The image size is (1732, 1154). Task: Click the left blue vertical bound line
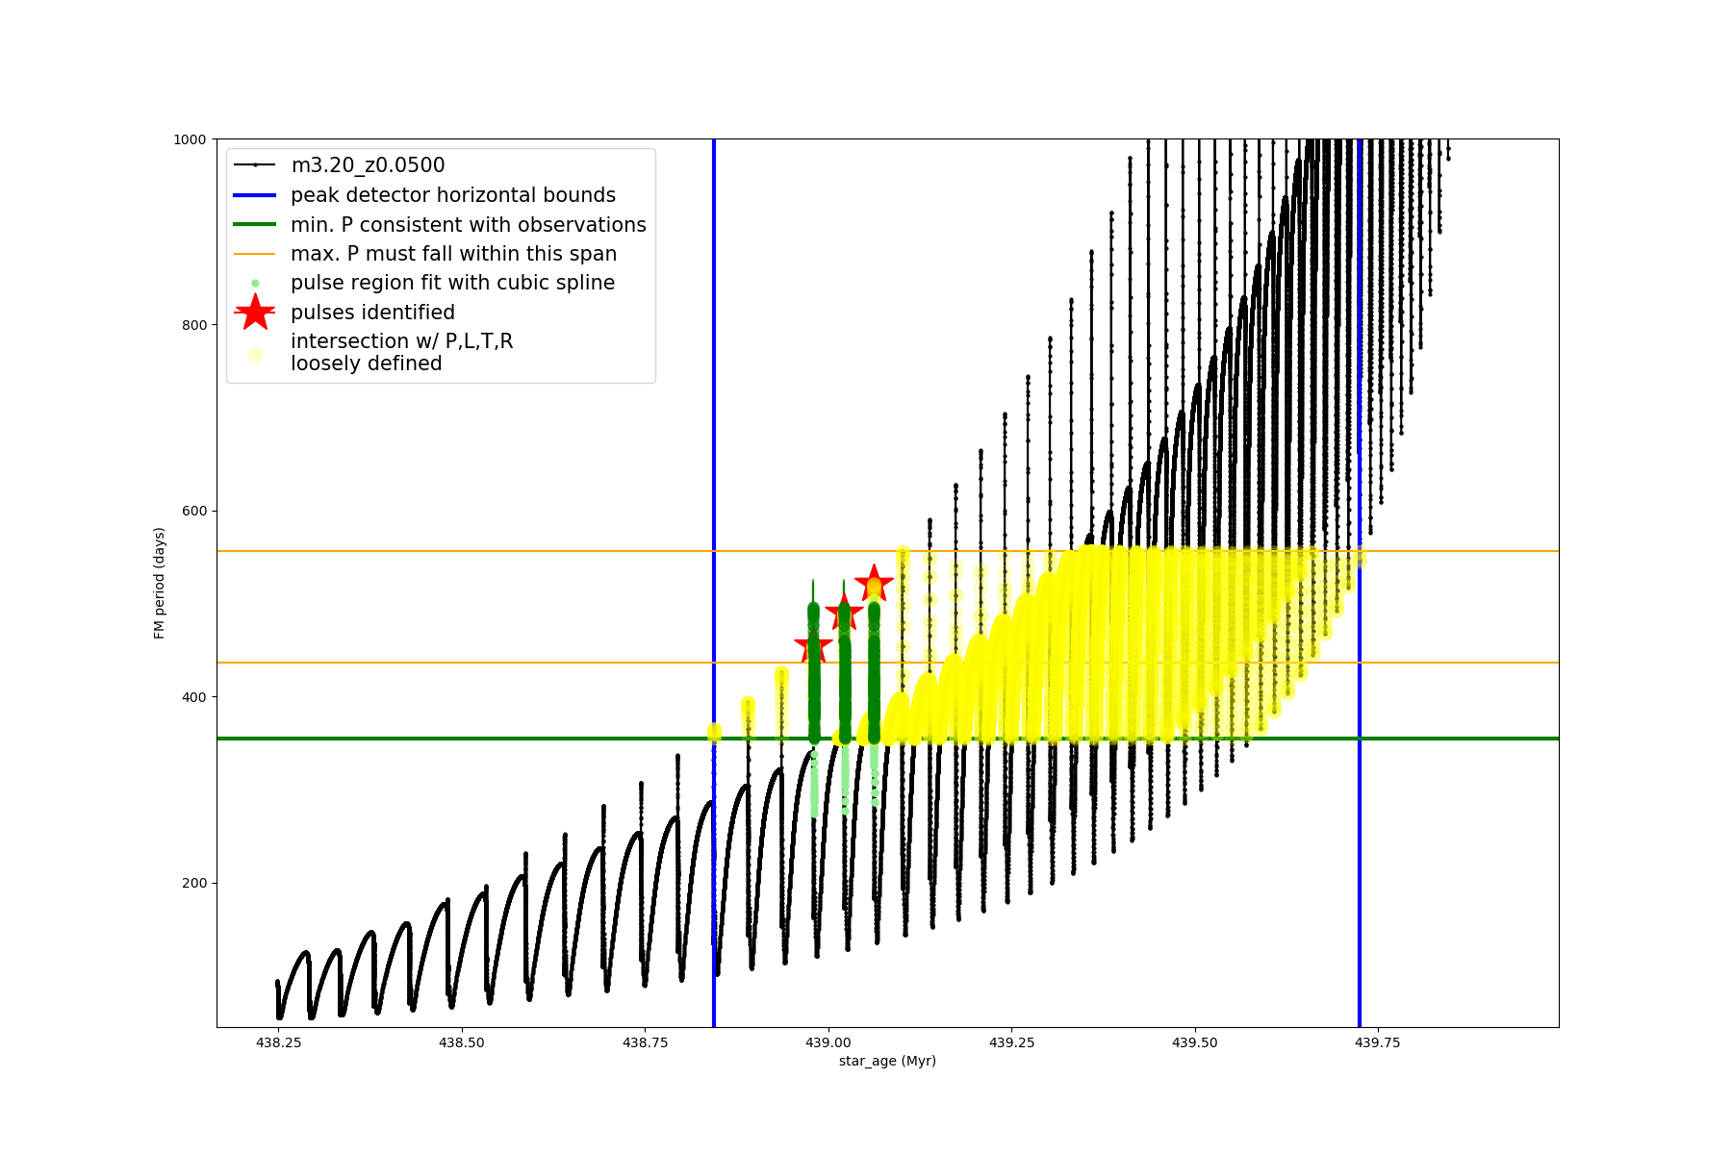pyautogui.click(x=714, y=433)
